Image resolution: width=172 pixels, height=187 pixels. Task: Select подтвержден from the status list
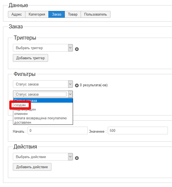click(x=25, y=109)
